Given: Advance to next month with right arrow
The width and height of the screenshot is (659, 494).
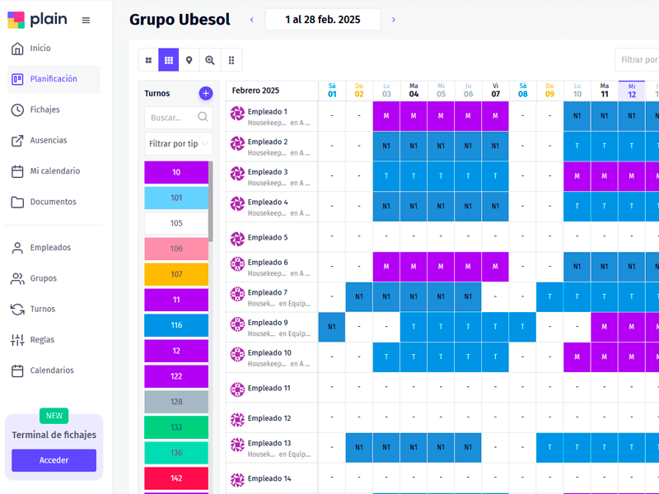Looking at the screenshot, I should tap(394, 20).
